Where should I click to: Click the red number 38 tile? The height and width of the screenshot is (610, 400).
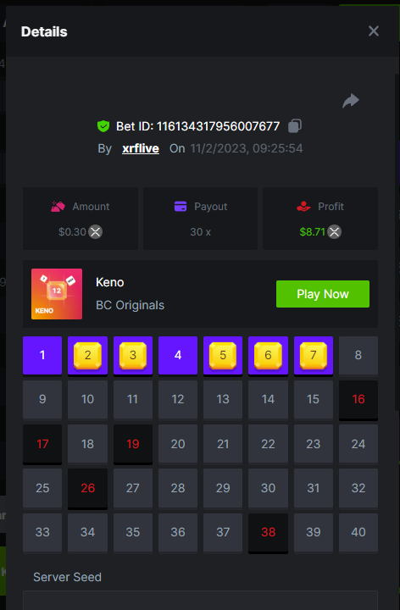pyautogui.click(x=268, y=533)
